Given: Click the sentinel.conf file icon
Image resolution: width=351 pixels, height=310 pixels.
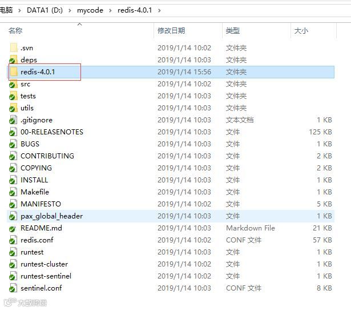Looking at the screenshot, I should (x=13, y=288).
